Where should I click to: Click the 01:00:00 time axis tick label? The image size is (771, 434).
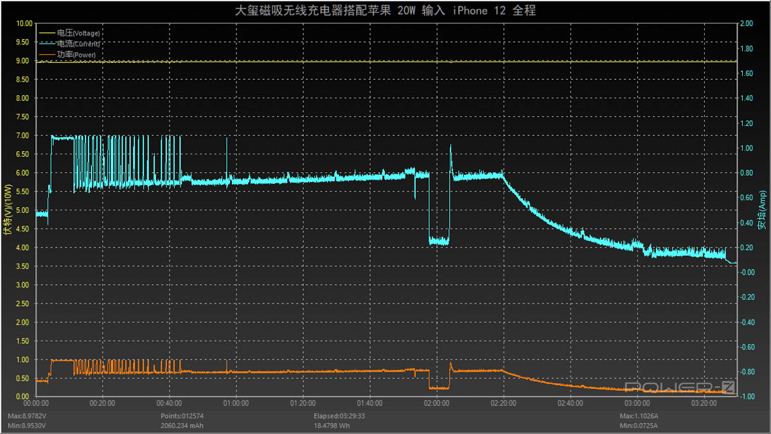(236, 403)
